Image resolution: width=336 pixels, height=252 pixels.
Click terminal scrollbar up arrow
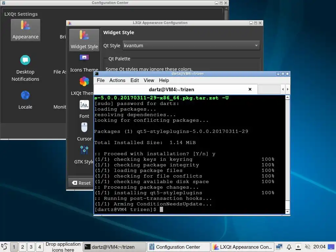[287, 97]
